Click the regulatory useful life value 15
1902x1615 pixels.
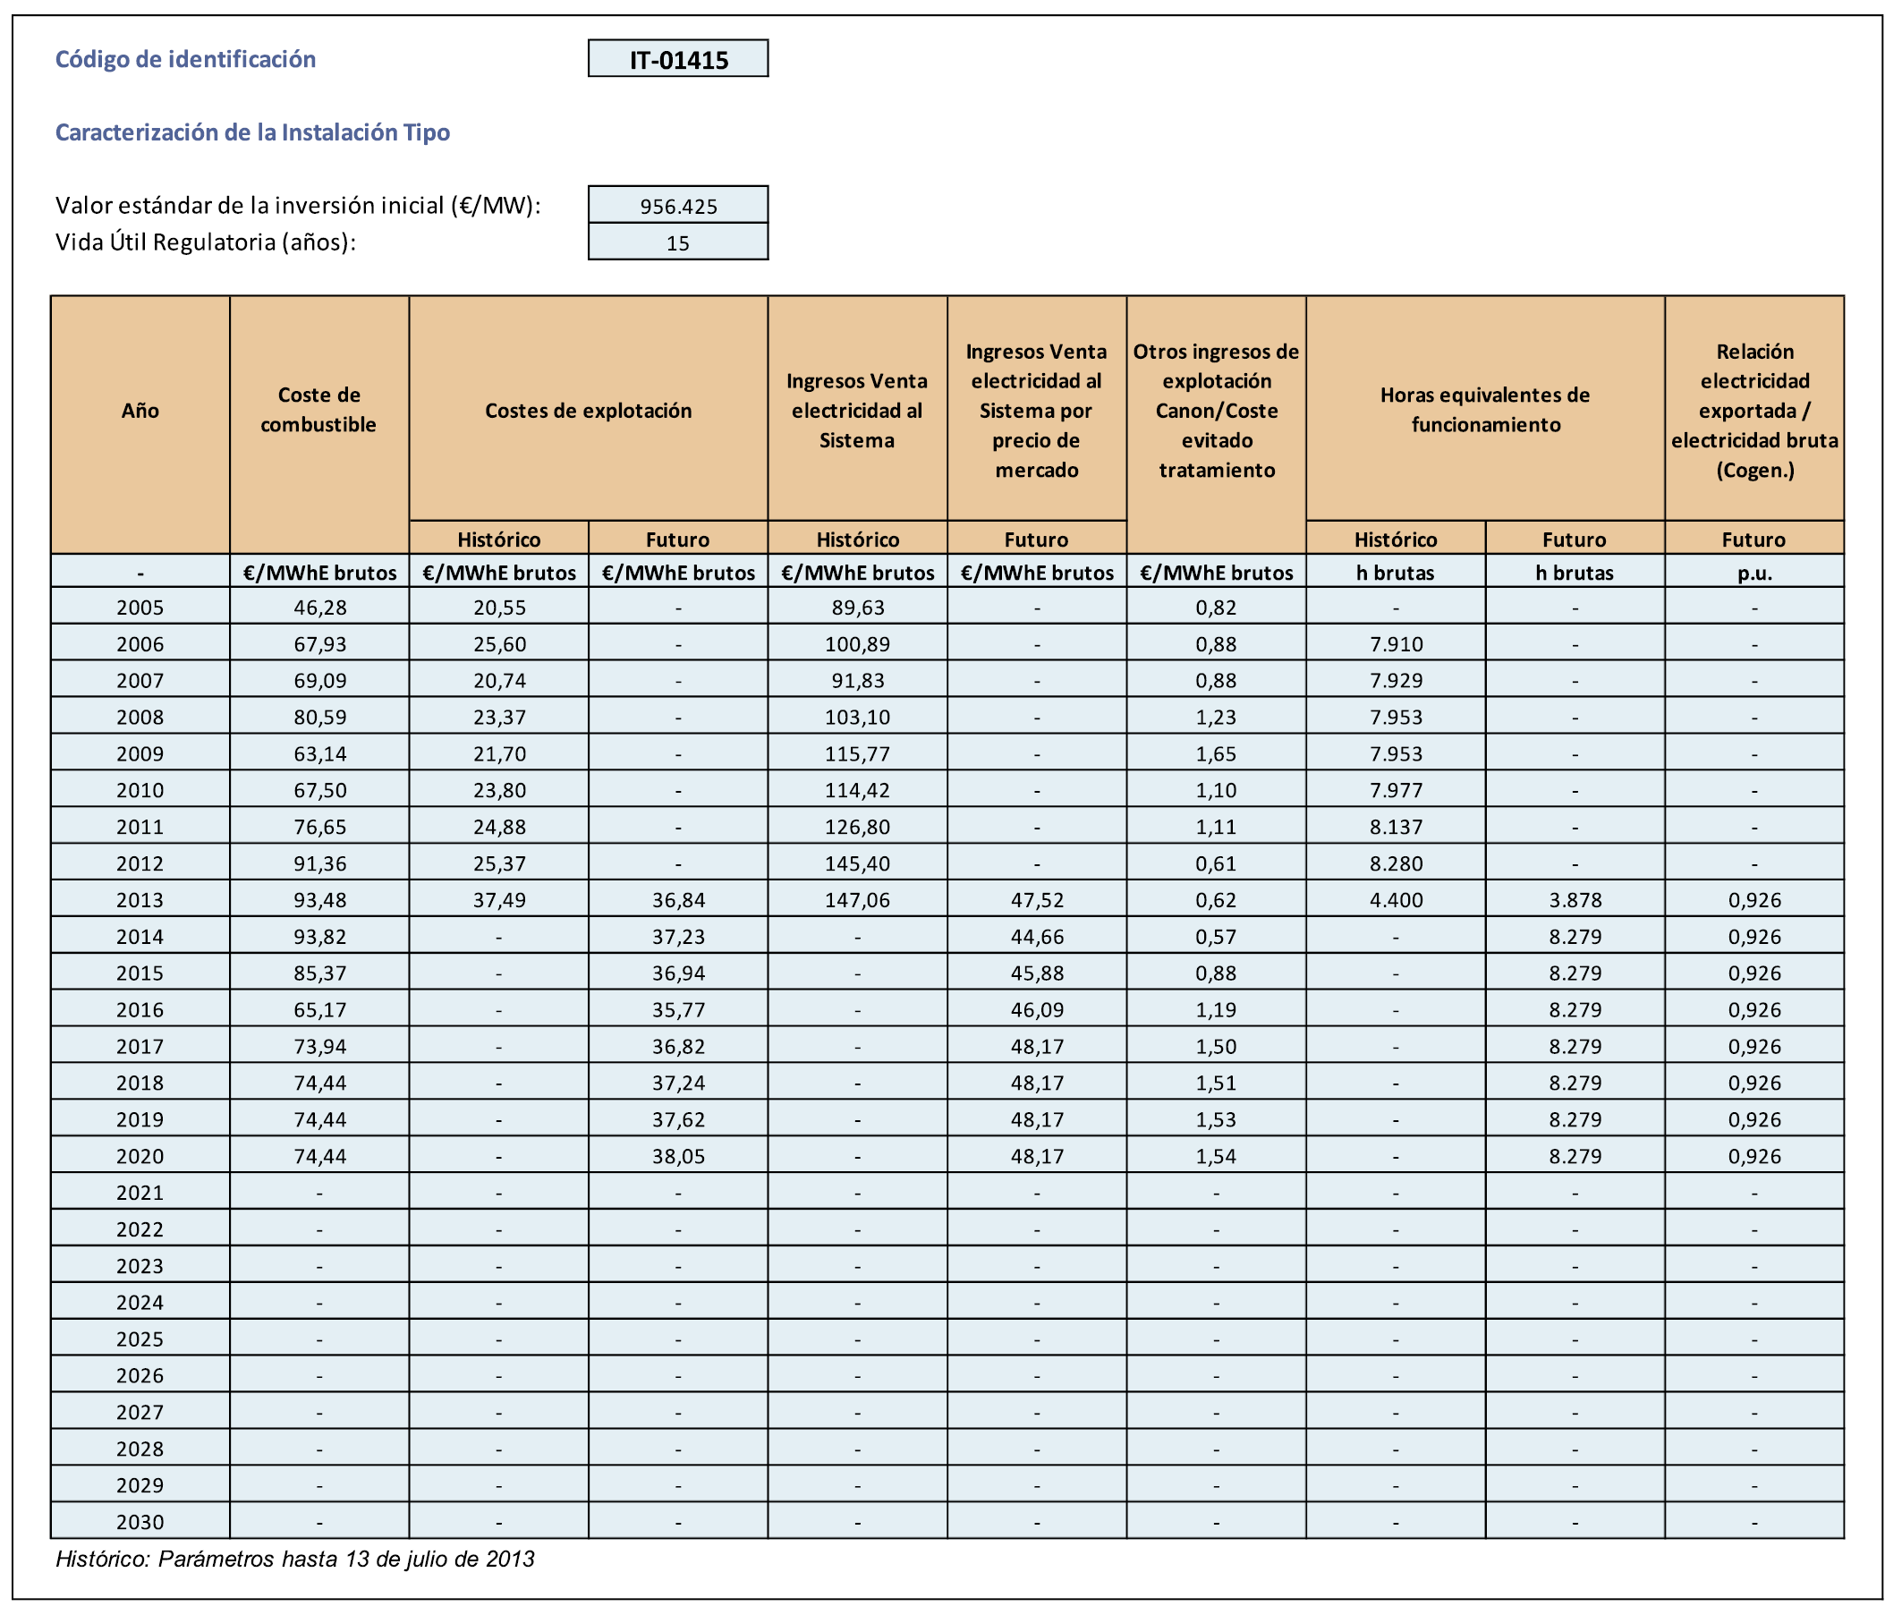pos(677,242)
